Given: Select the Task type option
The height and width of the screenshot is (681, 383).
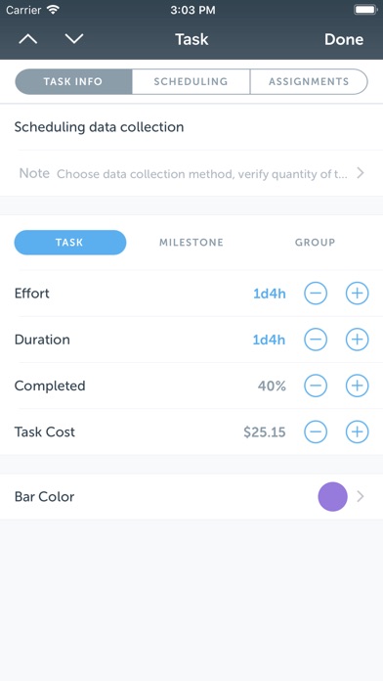Looking at the screenshot, I should tap(70, 243).
